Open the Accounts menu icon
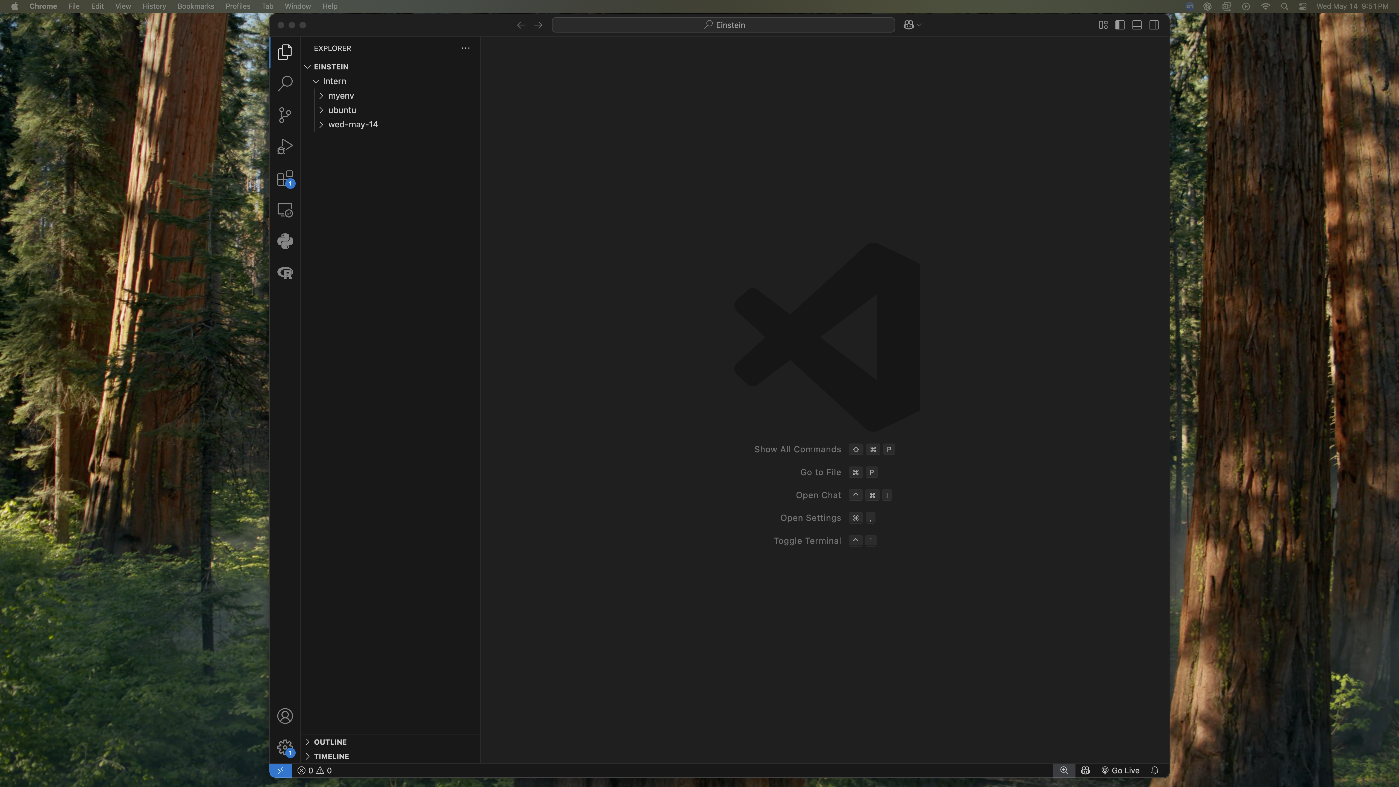 point(284,716)
